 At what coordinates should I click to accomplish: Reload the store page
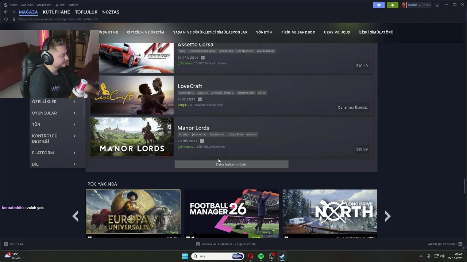click(x=6, y=19)
